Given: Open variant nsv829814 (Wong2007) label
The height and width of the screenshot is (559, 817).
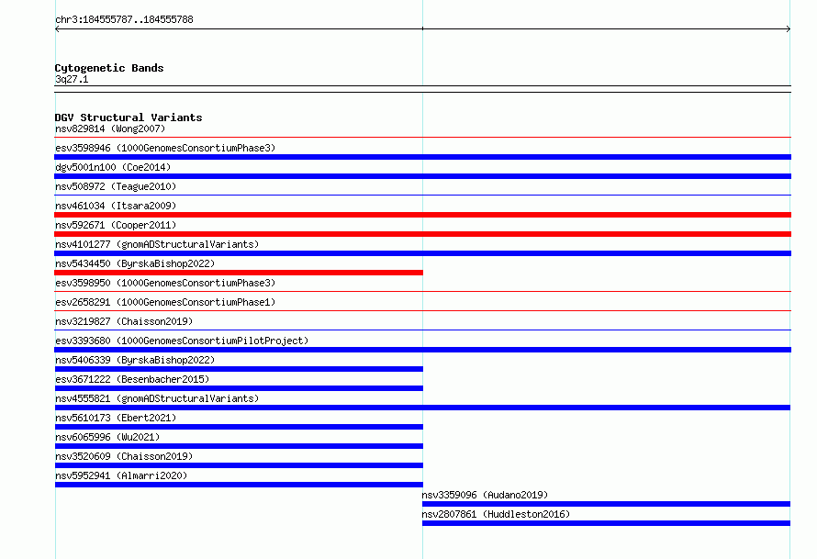Looking at the screenshot, I should 110,129.
